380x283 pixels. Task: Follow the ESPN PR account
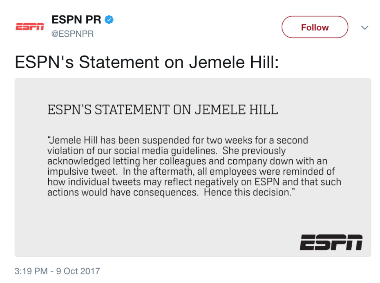315,27
